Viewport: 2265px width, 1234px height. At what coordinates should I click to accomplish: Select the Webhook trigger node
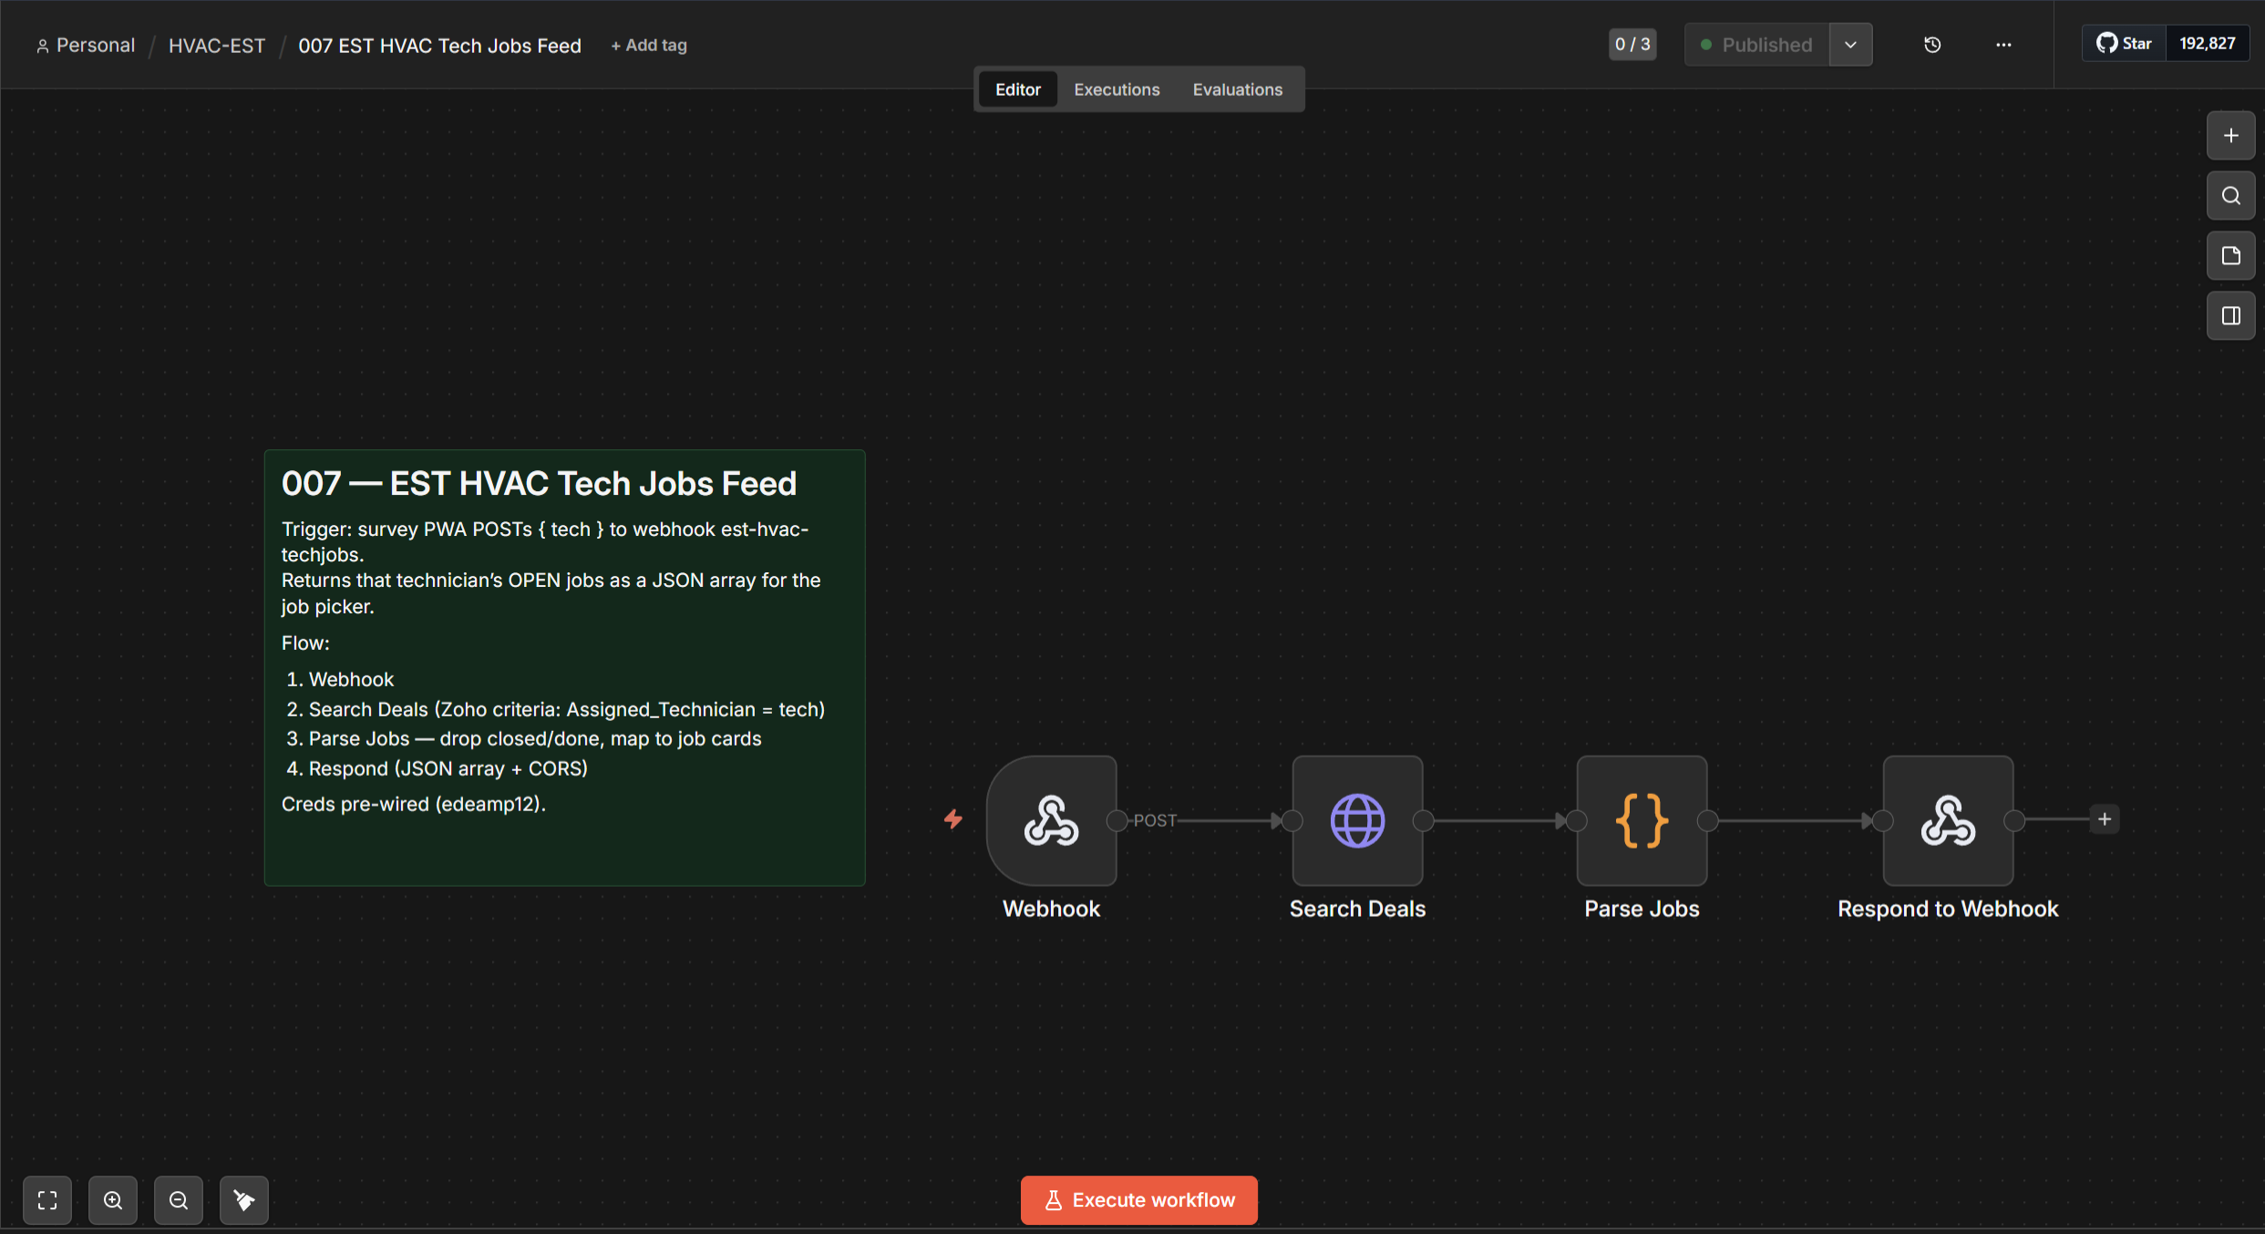1051,820
